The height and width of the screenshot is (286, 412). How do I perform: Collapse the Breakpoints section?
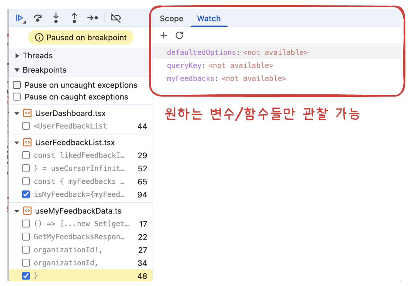(x=17, y=70)
